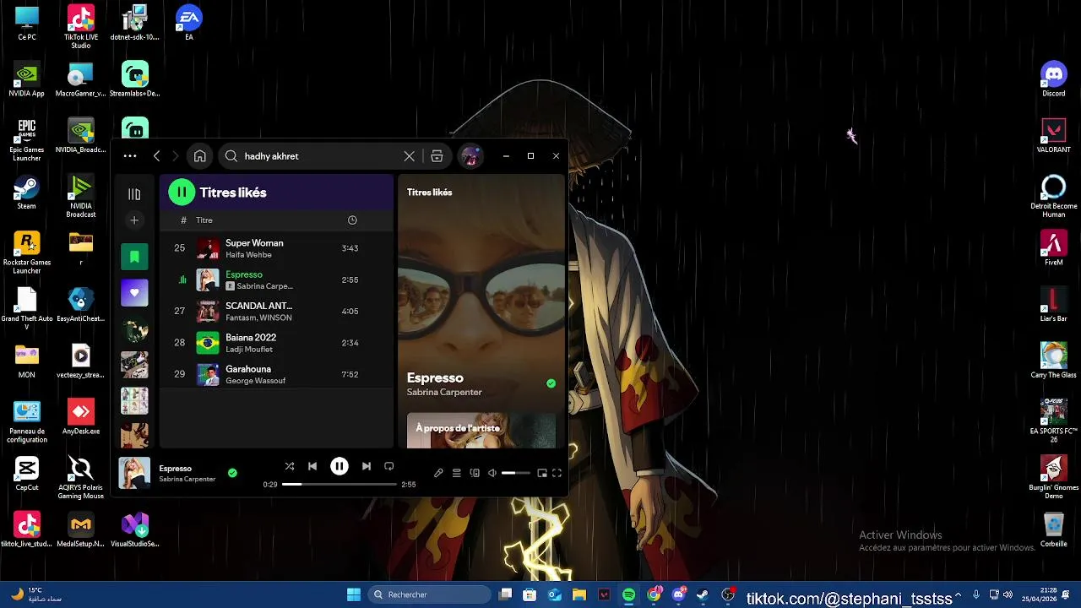
Task: Create new playlist with plus icon
Action: [134, 220]
